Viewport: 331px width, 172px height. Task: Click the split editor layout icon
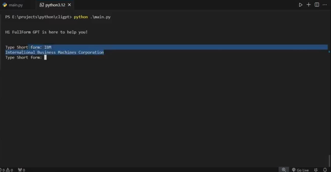click(x=317, y=5)
